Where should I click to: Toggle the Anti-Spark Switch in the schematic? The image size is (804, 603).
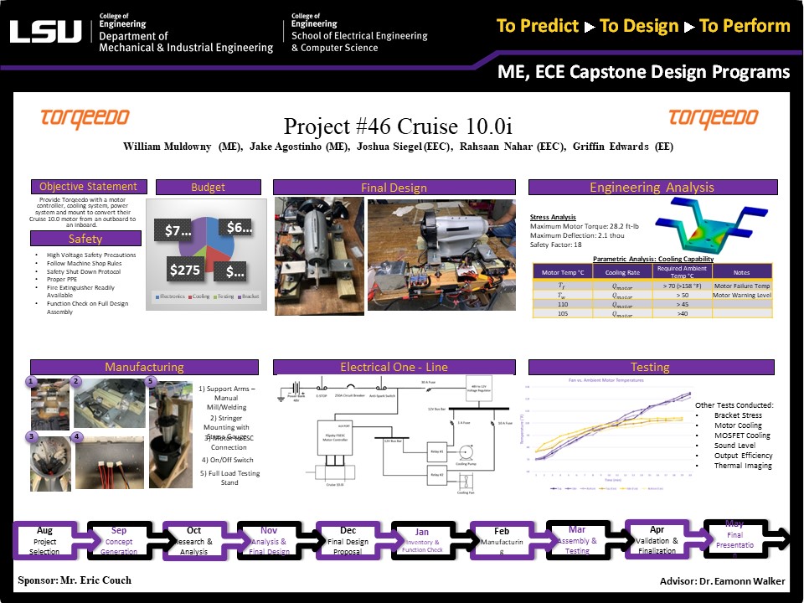[x=381, y=388]
